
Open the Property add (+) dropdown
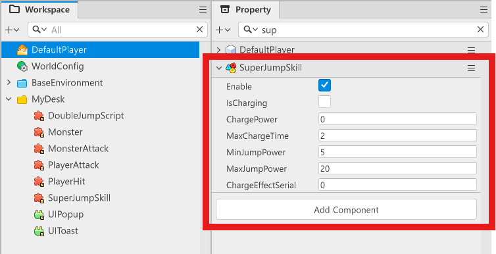(x=223, y=30)
